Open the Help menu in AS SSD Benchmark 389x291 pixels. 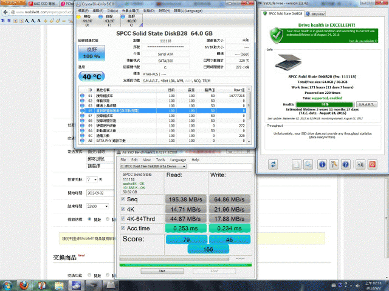pos(196,160)
